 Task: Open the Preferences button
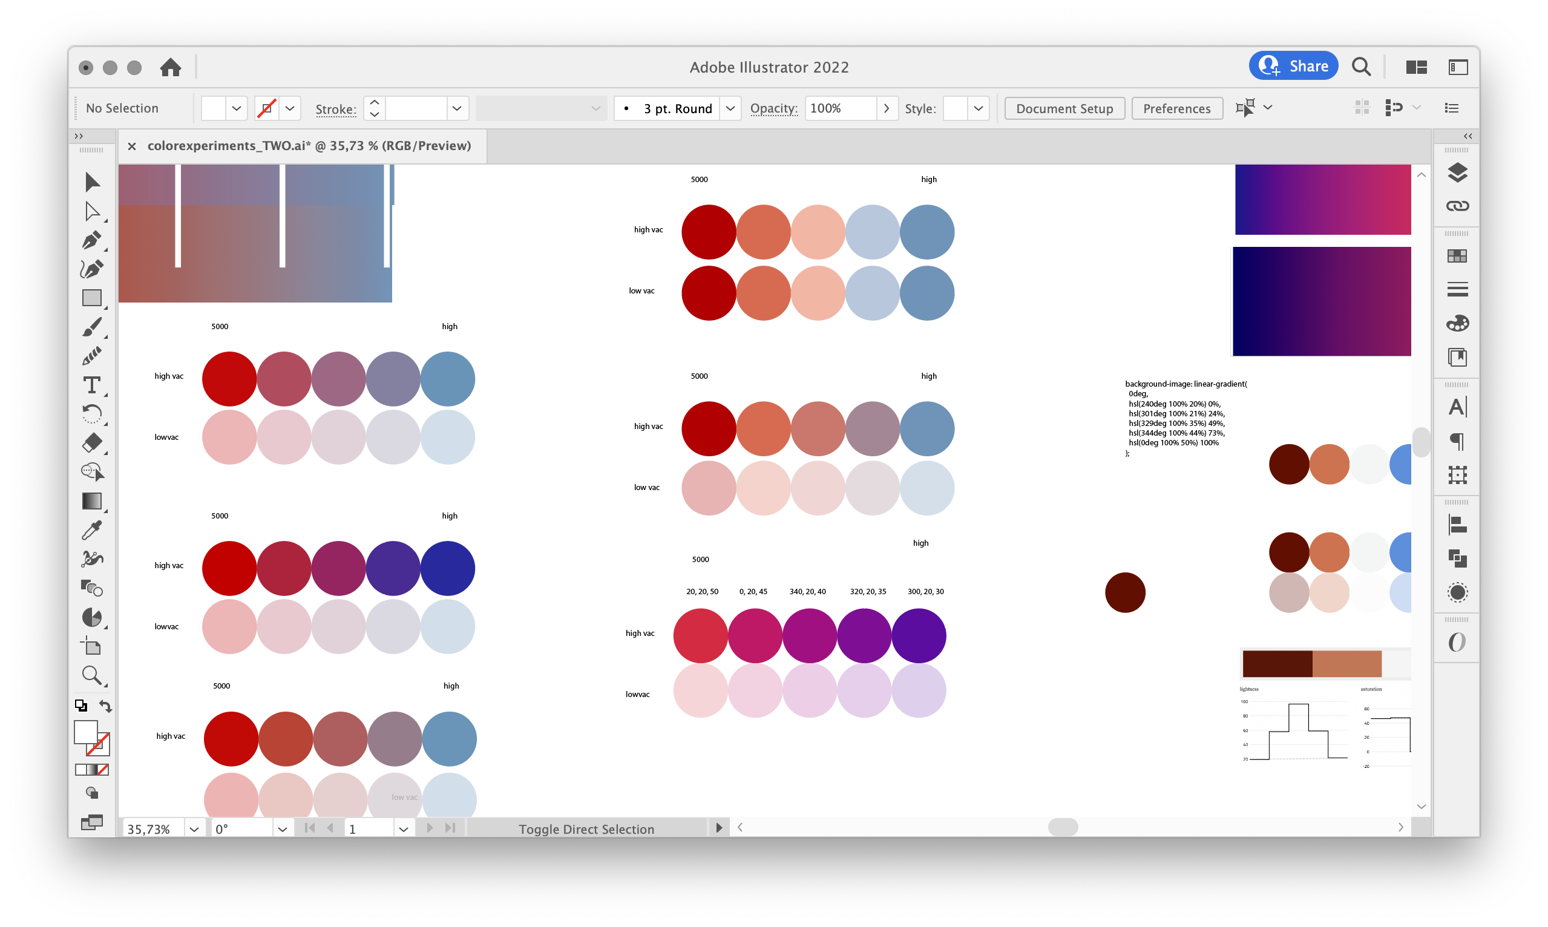pyautogui.click(x=1176, y=108)
